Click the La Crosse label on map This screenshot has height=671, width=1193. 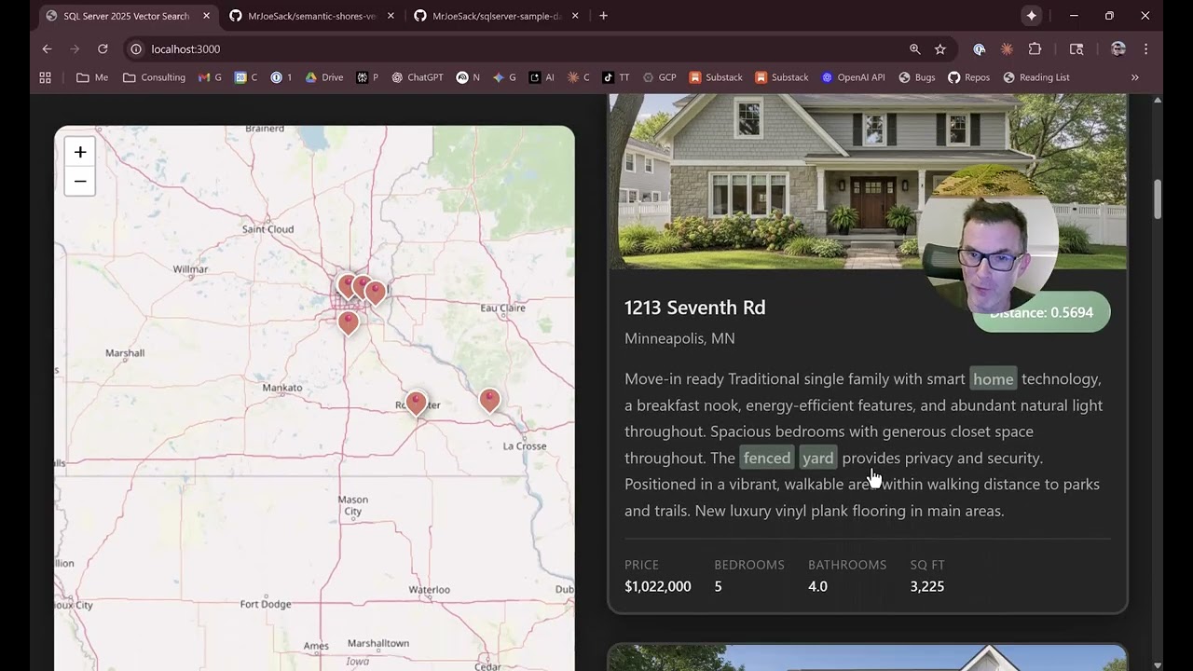pyautogui.click(x=525, y=446)
